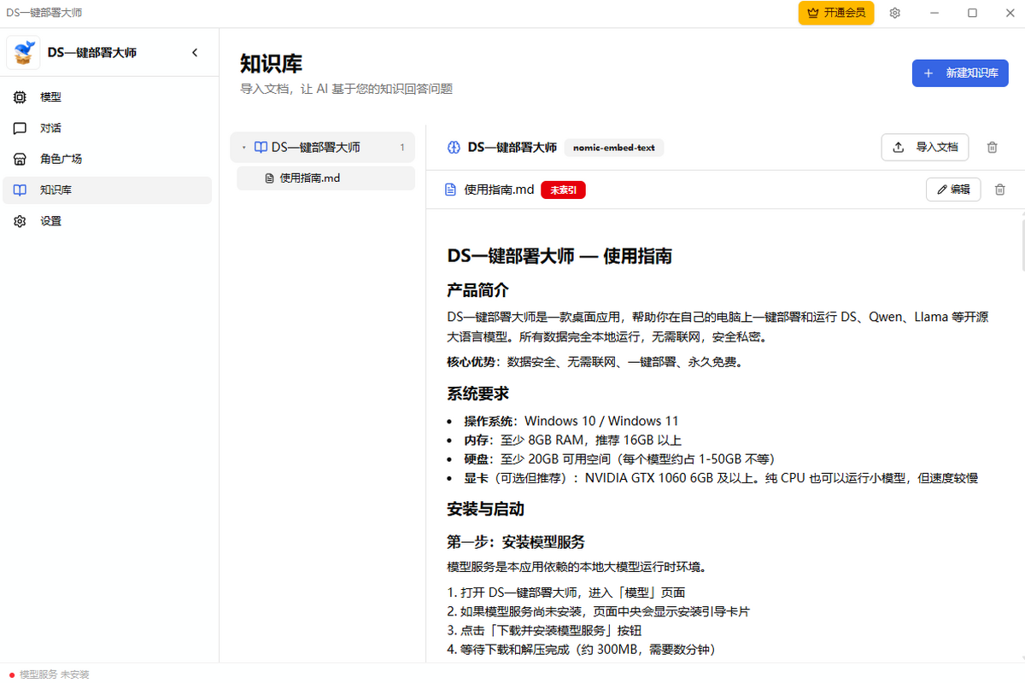1025x683 pixels.
Task: Click the heading DS一键部署大师 — 使用指南
Action: click(x=559, y=255)
